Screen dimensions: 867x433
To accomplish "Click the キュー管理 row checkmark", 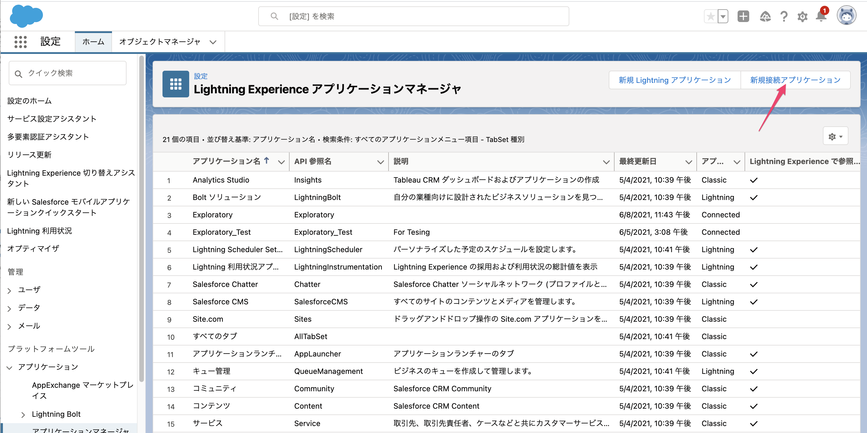I will (754, 372).
